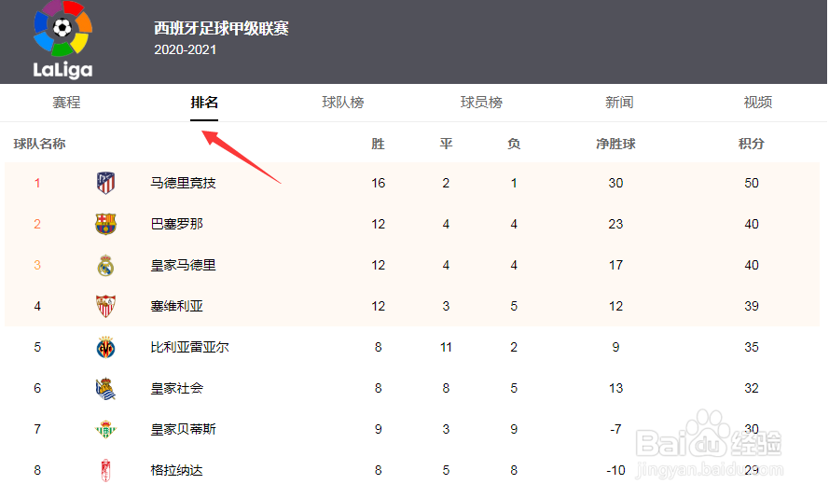Click the 净胜球 column header
This screenshot has height=498, width=829.
tap(615, 144)
